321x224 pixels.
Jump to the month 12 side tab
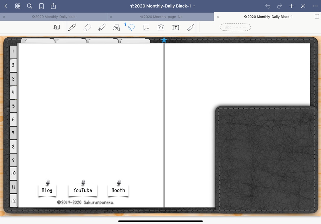13,201
